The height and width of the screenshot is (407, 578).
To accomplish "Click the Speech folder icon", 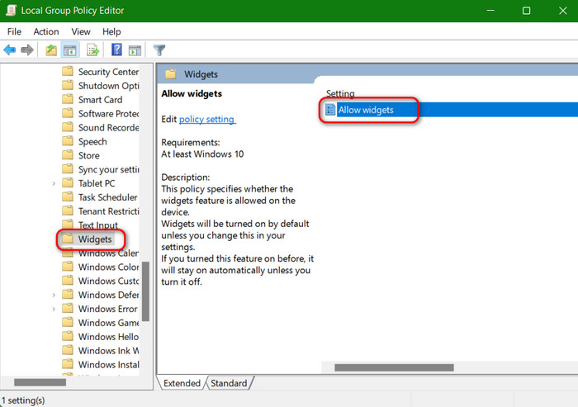I will [68, 141].
